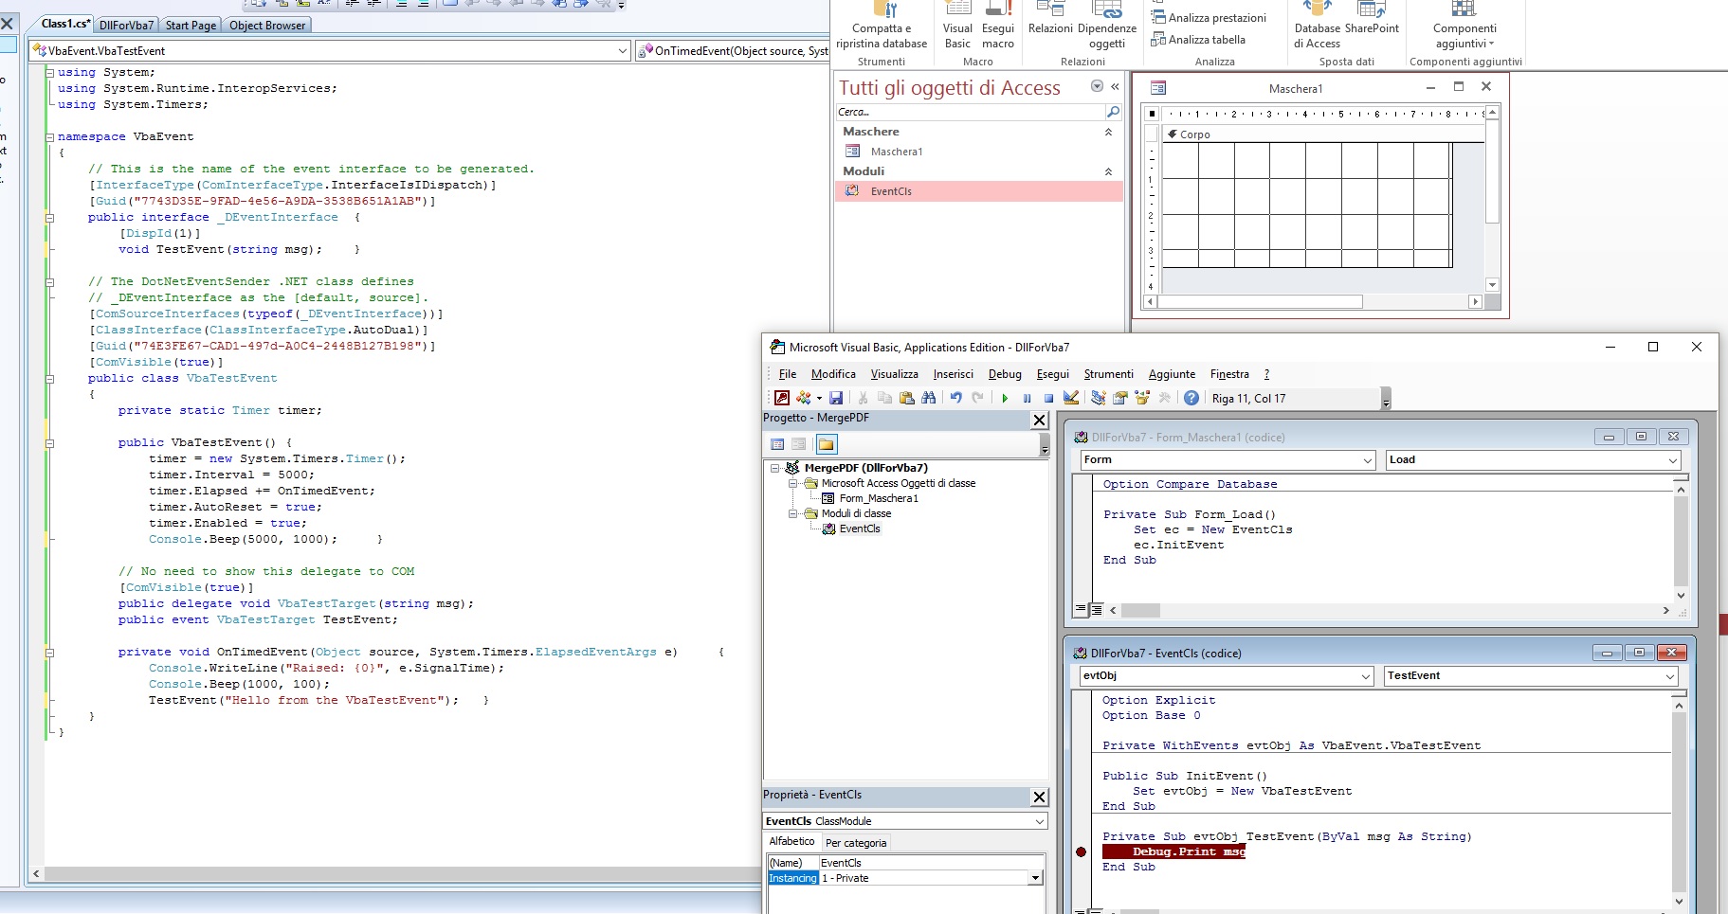Screen dimensions: 1728x914
Task: Collapse namespace VbaEvent block in Visual Studio
Action: [x=50, y=136]
